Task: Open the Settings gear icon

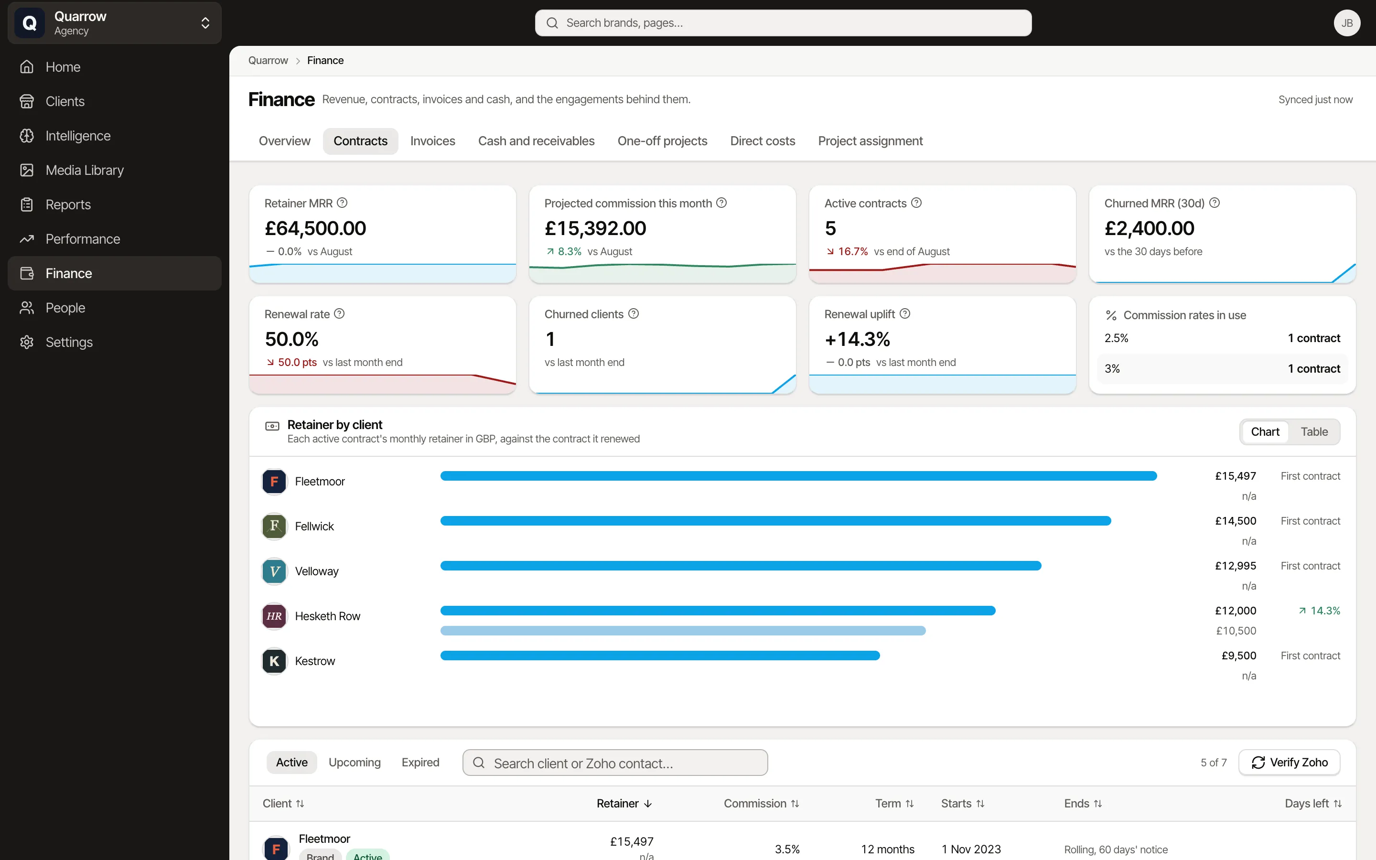Action: [27, 343]
